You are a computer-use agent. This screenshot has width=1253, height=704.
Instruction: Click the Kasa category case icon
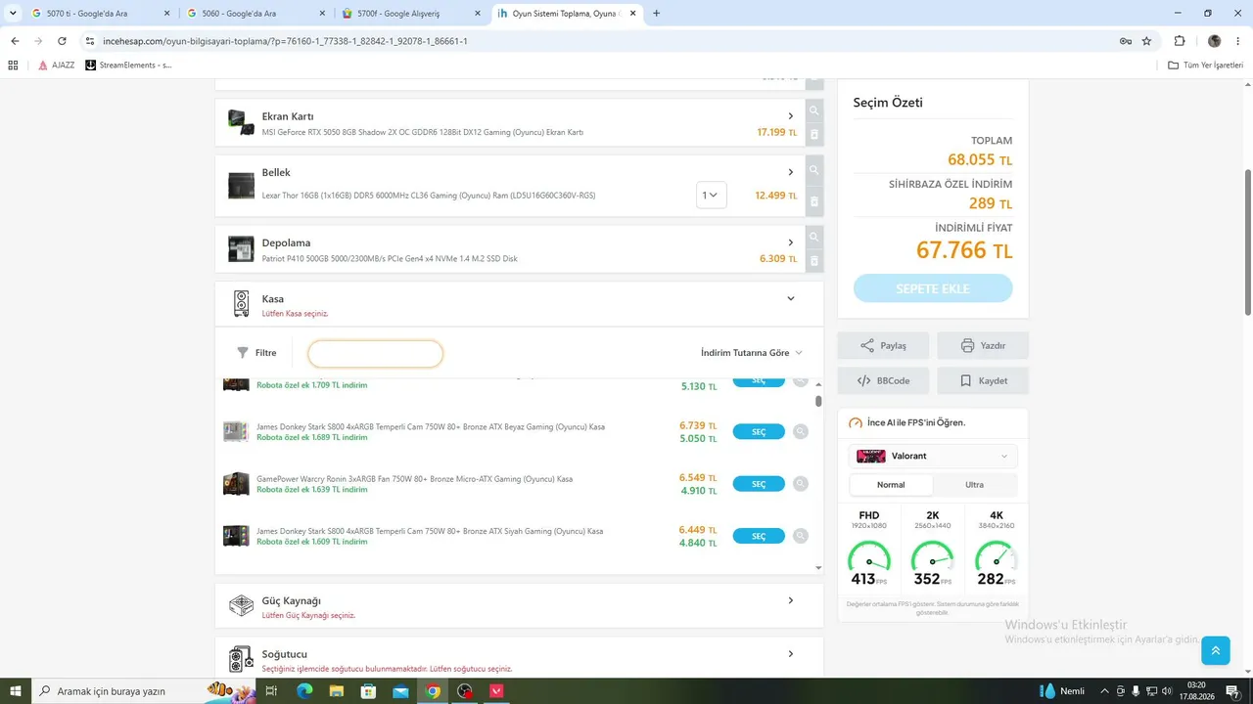pos(241,303)
